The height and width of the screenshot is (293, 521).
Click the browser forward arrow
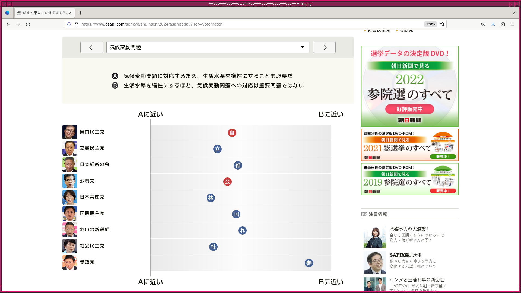pos(18,24)
